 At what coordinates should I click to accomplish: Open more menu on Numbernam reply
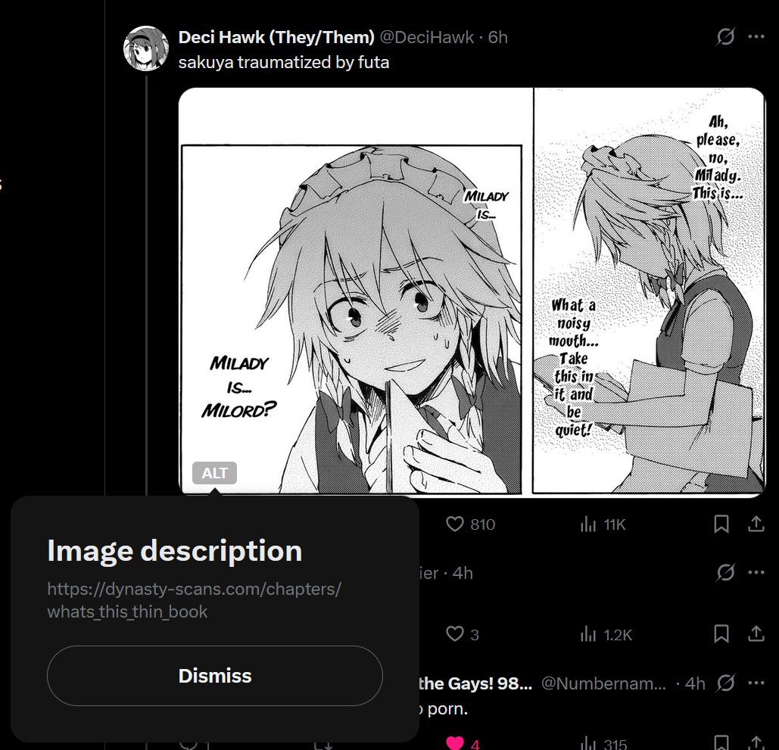point(756,683)
